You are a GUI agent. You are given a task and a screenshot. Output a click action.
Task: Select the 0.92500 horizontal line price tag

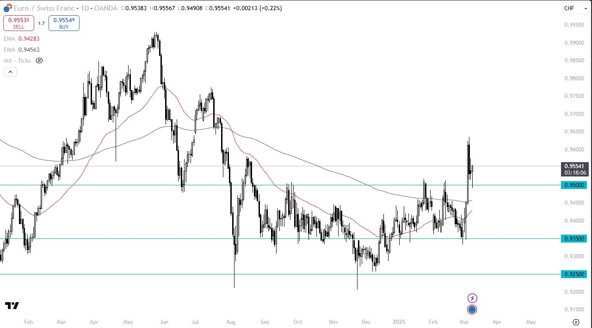(575, 274)
